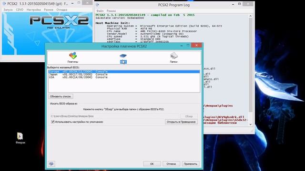Open the Февраж folder on desktop

pos(20,138)
